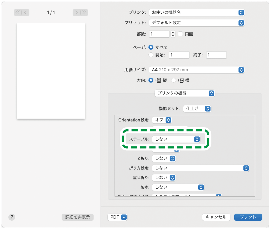Open the highlighted ステープル dropdown

click(176, 139)
